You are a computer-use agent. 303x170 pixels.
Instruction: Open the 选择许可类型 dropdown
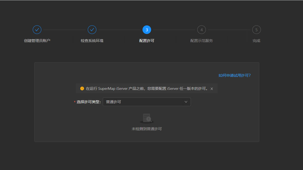tap(147, 102)
